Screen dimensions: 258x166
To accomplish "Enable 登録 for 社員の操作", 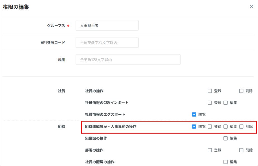I will pyautogui.click(x=210, y=91).
